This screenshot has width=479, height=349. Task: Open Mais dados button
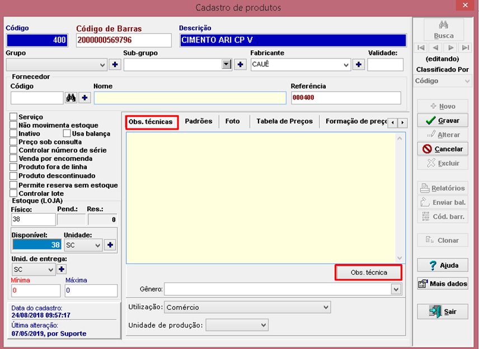click(443, 284)
